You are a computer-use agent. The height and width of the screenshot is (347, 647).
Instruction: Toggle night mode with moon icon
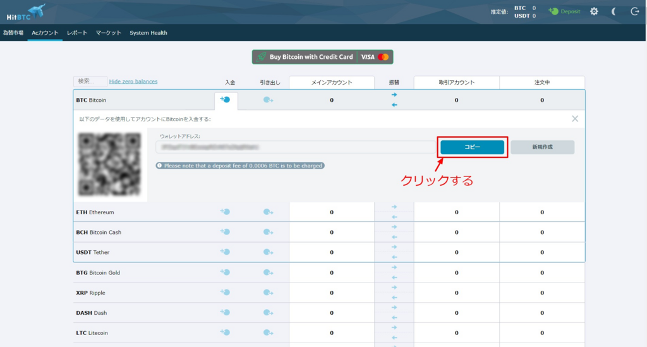pos(614,11)
